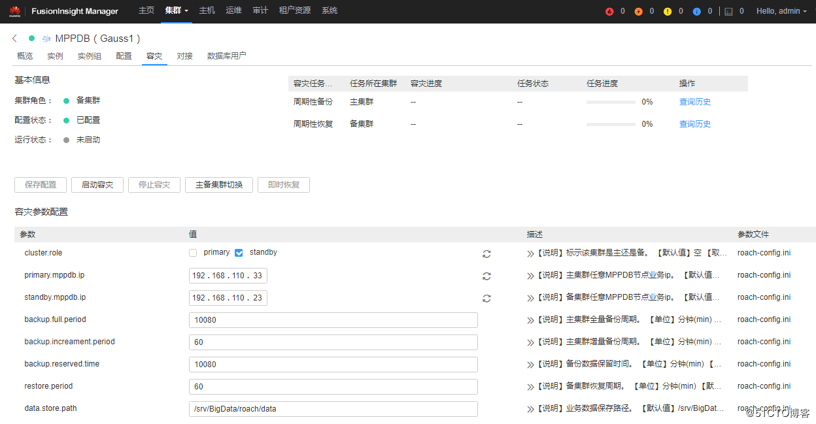Open minor alarms yellow icon

pyautogui.click(x=668, y=11)
